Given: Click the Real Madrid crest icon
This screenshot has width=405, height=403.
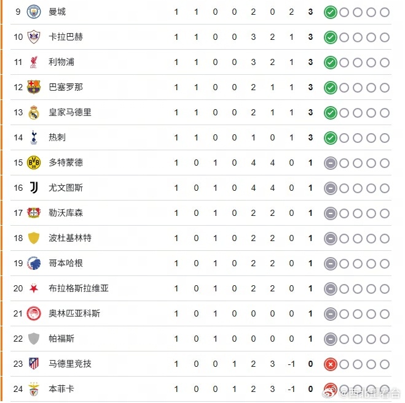Looking at the screenshot, I should (x=34, y=112).
